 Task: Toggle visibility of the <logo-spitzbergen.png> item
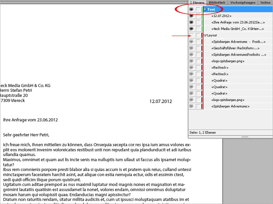click(x=191, y=61)
